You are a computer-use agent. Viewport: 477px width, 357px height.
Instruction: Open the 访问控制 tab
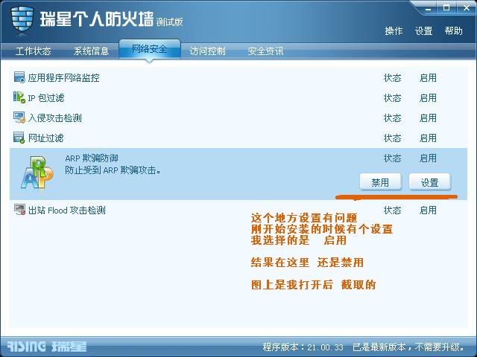click(x=207, y=51)
